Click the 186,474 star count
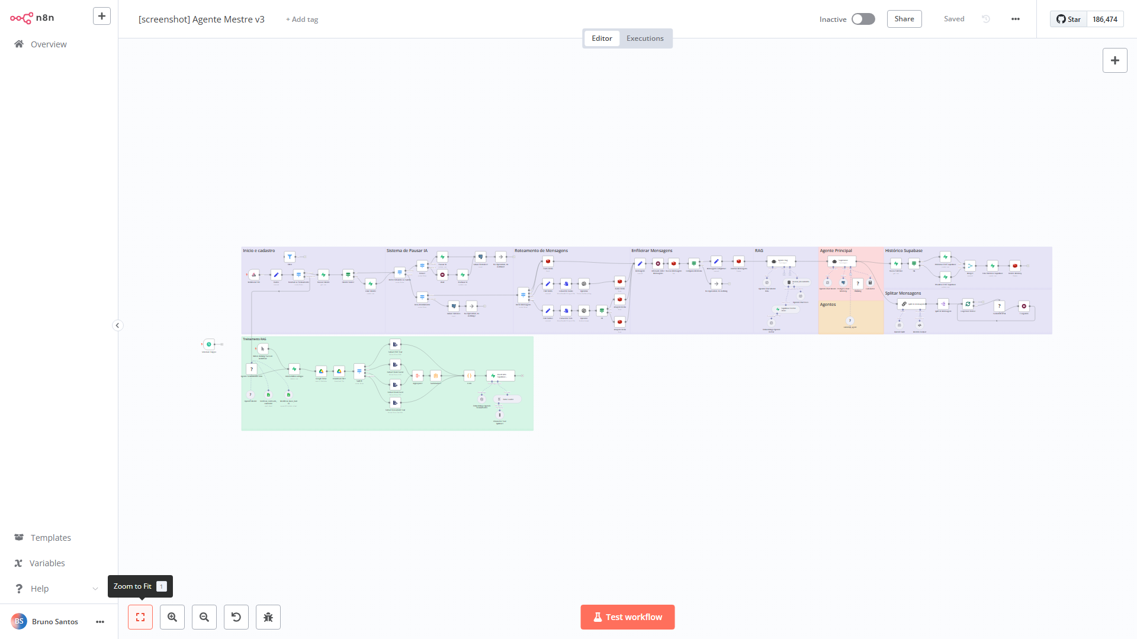1137x639 pixels. (1105, 19)
